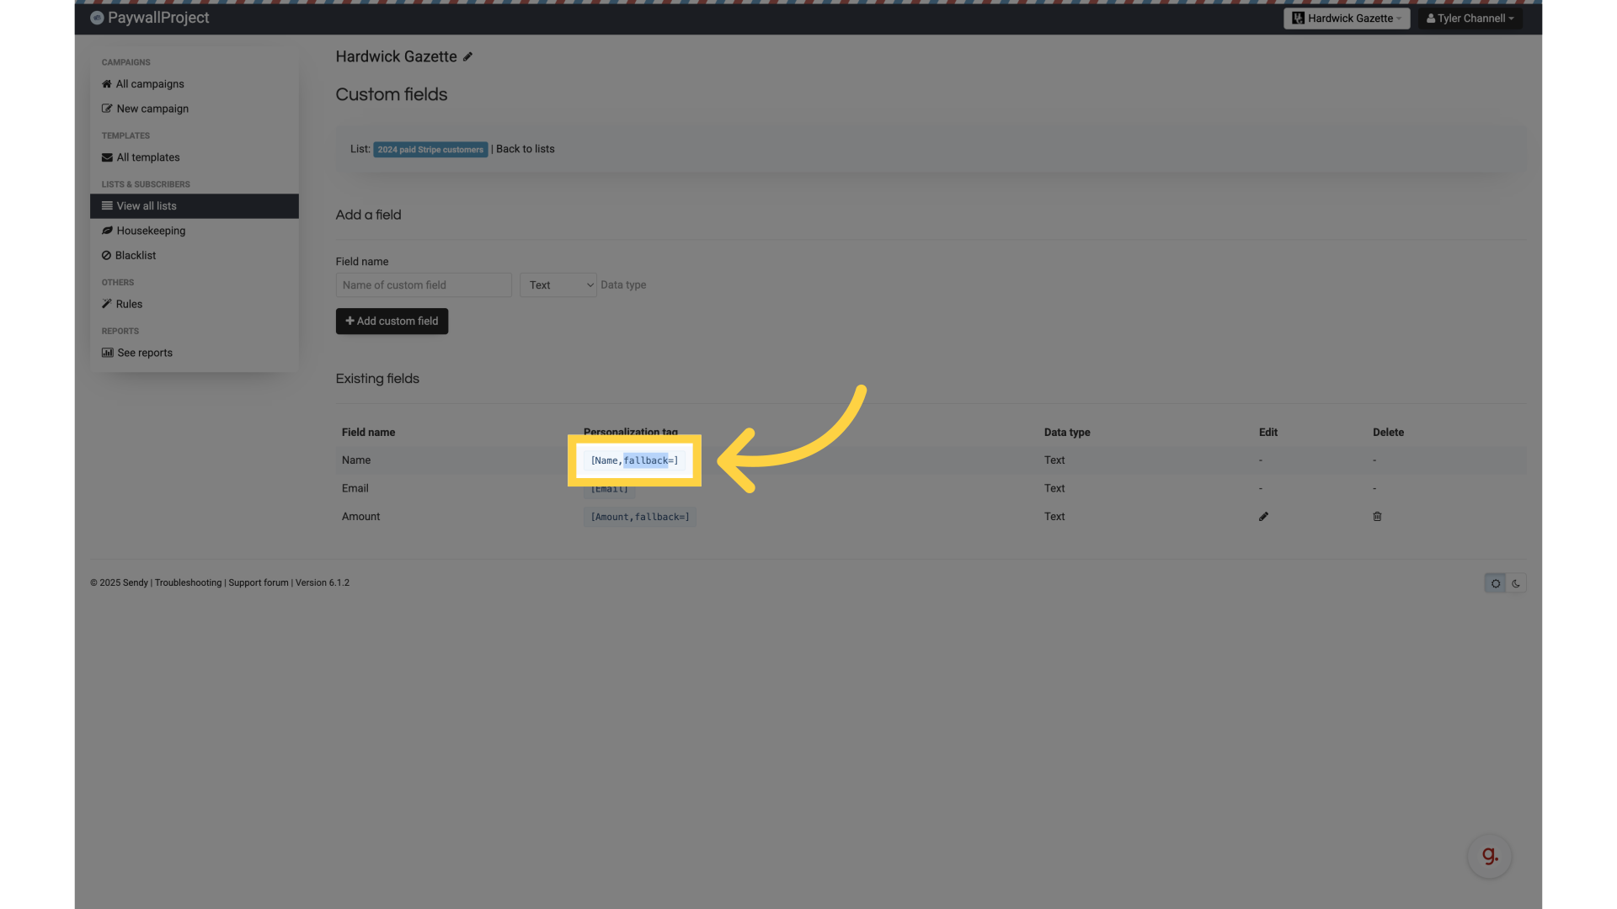Click the 2024 paid Stripe customers list badge
This screenshot has width=1617, height=909.
[430, 150]
